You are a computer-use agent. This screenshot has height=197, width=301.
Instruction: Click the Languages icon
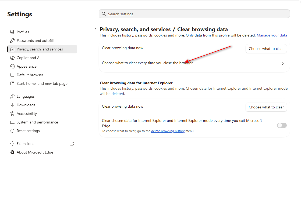coord(12,97)
